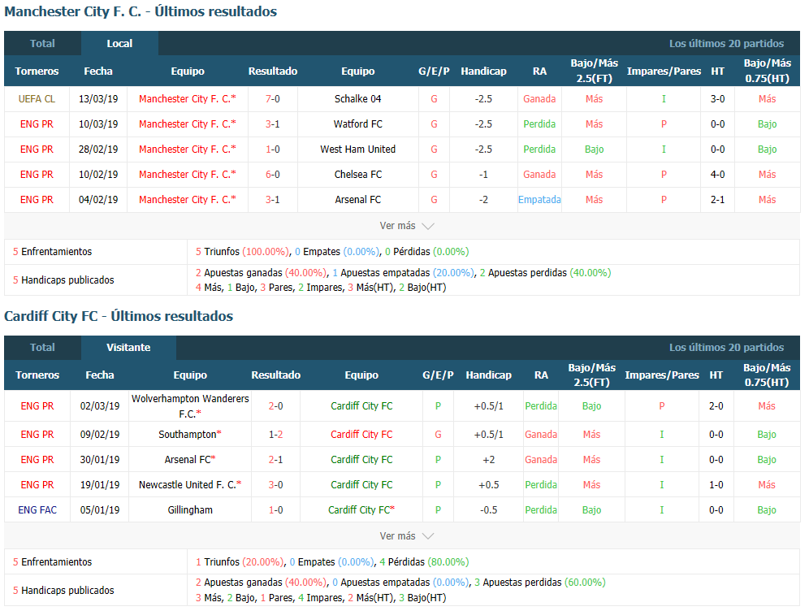Expand Ver más under Cardiff City results
809x611 pixels.
tap(407, 536)
